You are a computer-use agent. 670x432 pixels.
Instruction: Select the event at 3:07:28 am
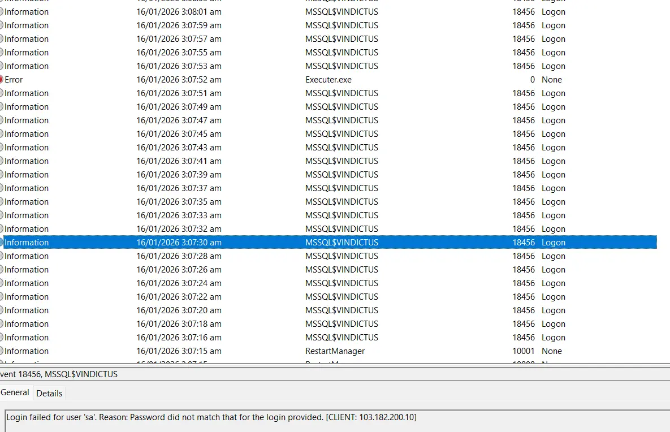pyautogui.click(x=328, y=256)
